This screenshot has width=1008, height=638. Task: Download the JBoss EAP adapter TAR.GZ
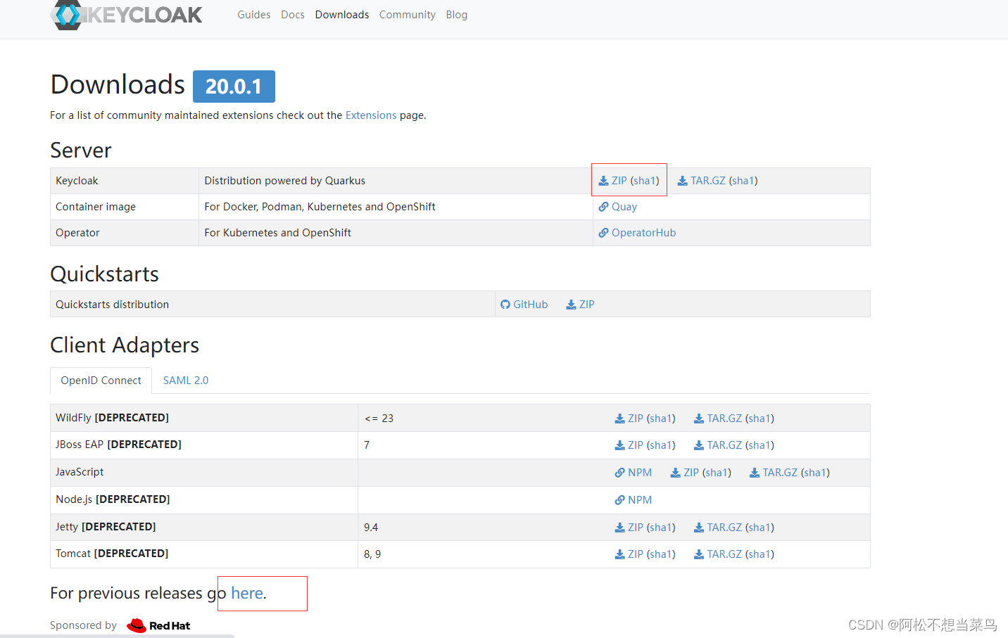coord(724,445)
